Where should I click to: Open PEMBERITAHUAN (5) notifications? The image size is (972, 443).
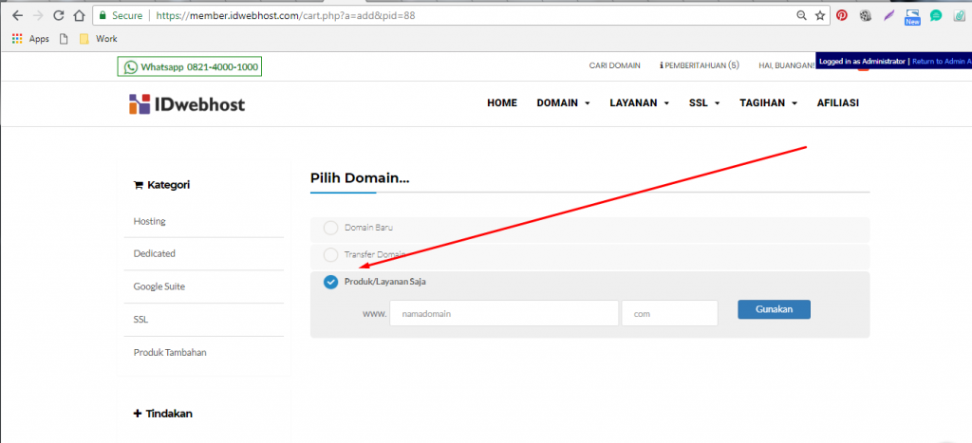click(700, 65)
